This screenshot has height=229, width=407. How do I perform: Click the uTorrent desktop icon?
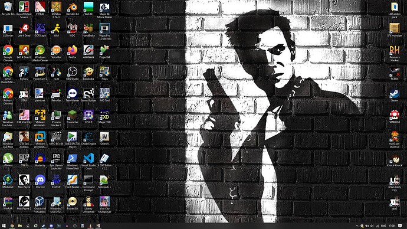tap(8, 160)
